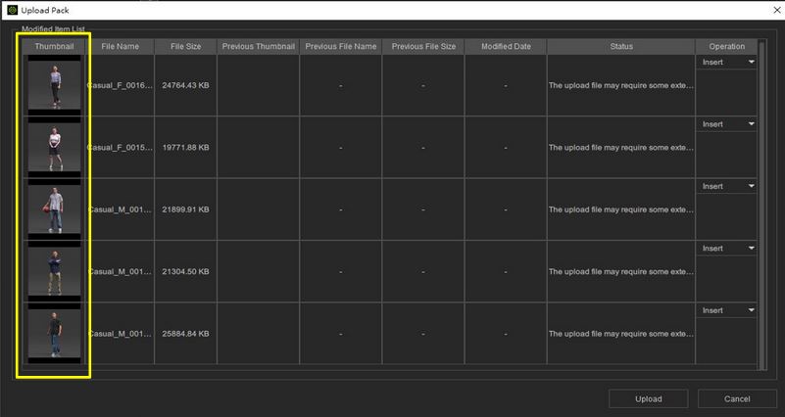Select file name Casual_F_0016...
This screenshot has height=417, width=785.
click(x=121, y=85)
